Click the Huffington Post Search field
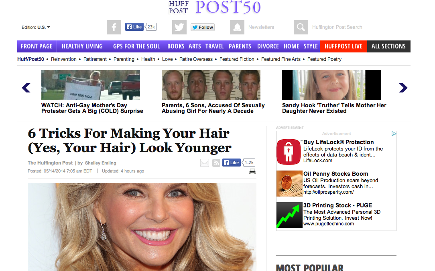 [337, 27]
